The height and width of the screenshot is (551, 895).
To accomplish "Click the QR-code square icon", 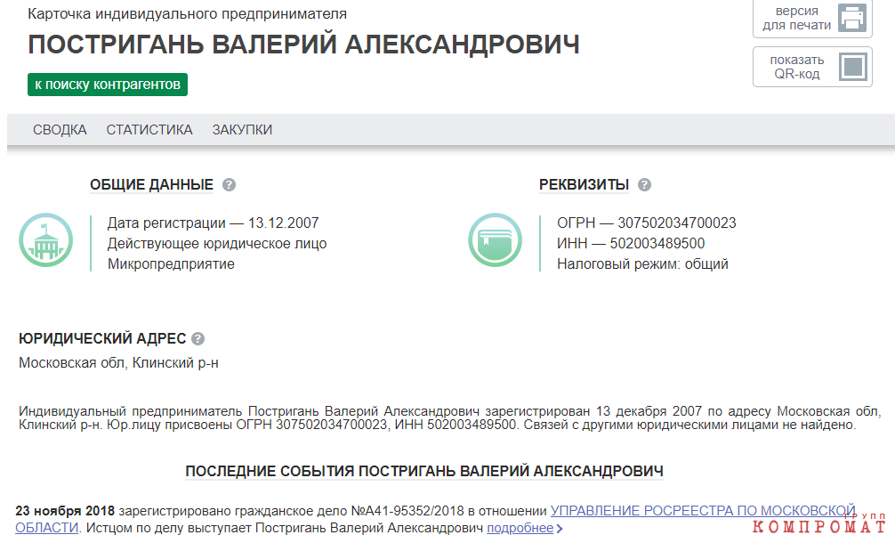I will (x=853, y=67).
